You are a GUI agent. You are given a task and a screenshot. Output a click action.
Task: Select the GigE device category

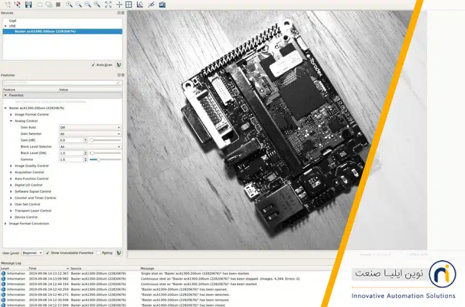tap(13, 21)
